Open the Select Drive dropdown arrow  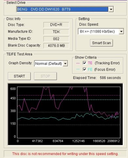[x=111, y=9]
